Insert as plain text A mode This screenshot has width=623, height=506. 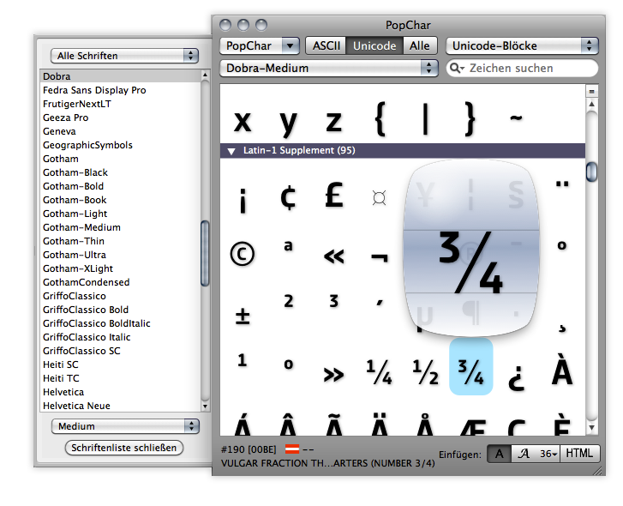(499, 454)
